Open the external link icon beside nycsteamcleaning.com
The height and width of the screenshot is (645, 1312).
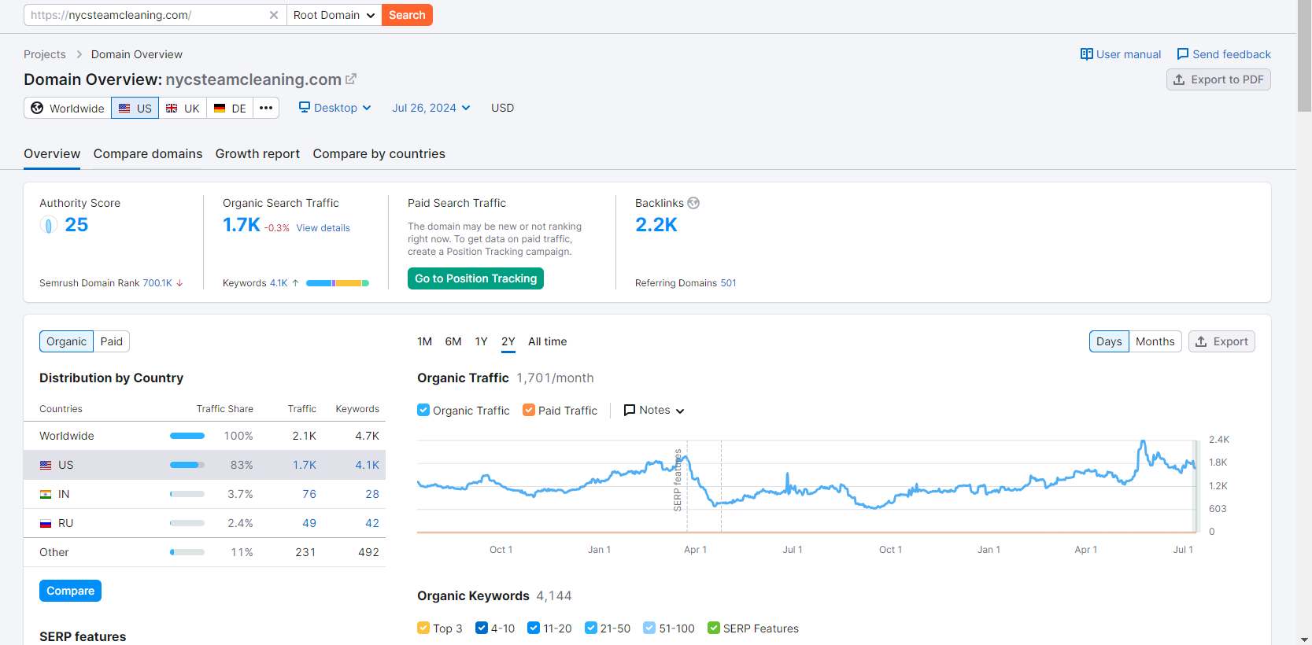(x=351, y=79)
